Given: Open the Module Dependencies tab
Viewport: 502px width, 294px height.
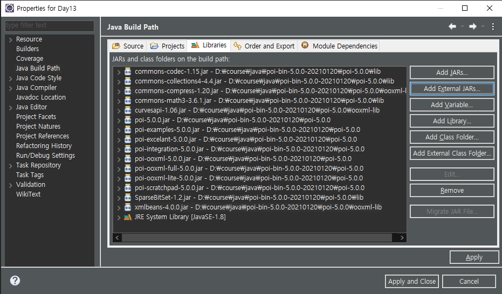Looking at the screenshot, I should (x=339, y=46).
